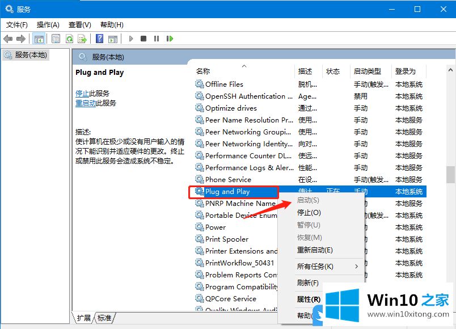Viewport: 456px width, 329px height.
Task: Click the Properties toolbar icon
Action: [x=56, y=39]
